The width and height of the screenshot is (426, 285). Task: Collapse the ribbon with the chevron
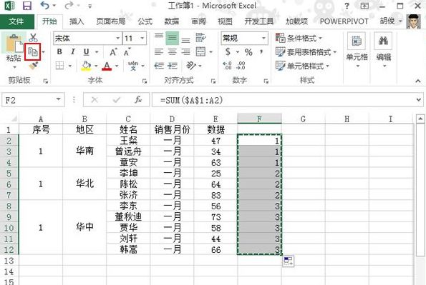coord(417,81)
